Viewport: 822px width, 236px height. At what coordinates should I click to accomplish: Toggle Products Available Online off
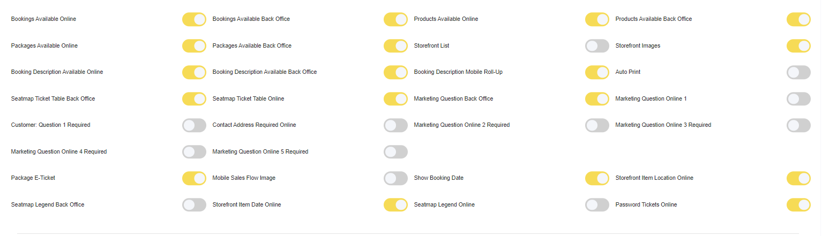click(597, 19)
